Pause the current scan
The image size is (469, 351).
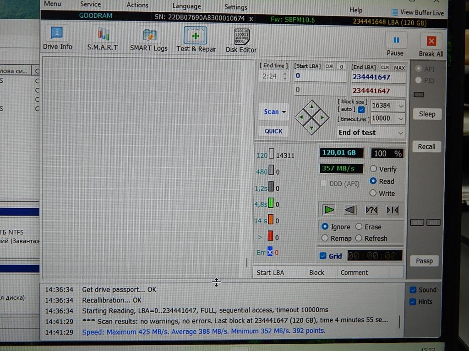[395, 45]
